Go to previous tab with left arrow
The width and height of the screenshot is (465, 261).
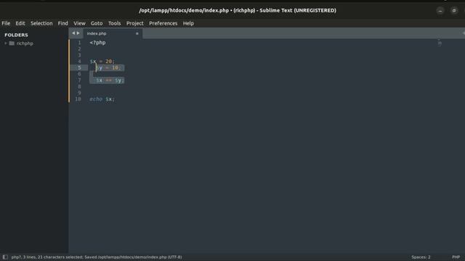pos(73,33)
